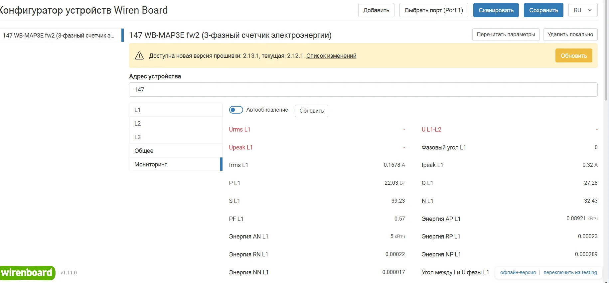Click the Irms L1 value 0.1678 A
The width and height of the screenshot is (609, 283).
(x=394, y=165)
